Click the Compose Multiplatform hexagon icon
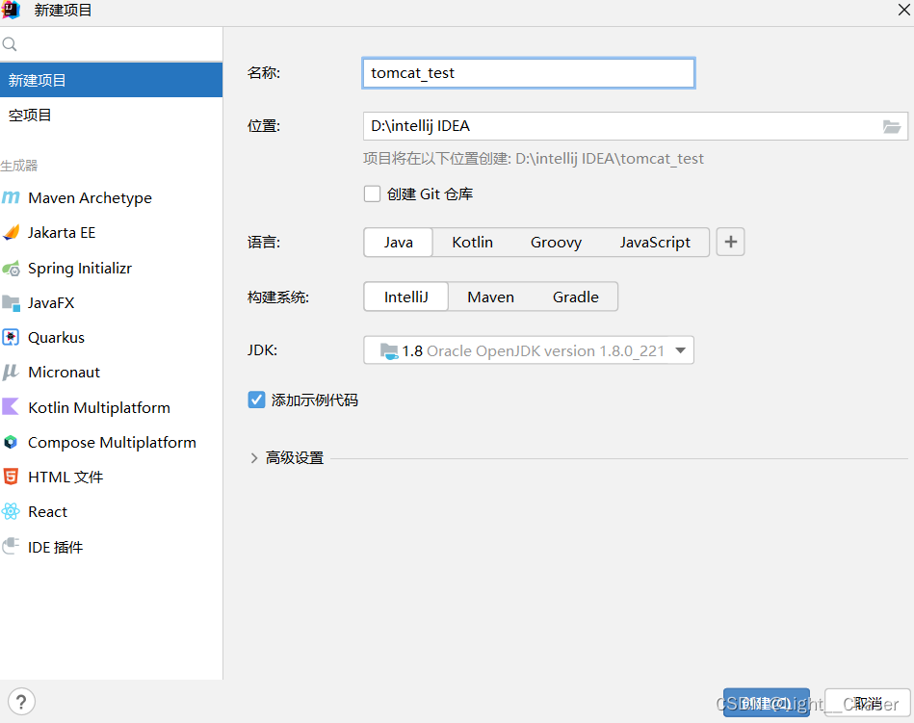 pyautogui.click(x=11, y=442)
